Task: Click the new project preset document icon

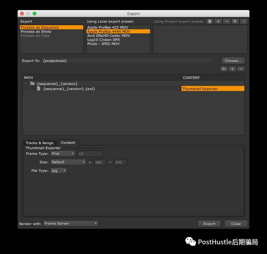Action: click(210, 21)
